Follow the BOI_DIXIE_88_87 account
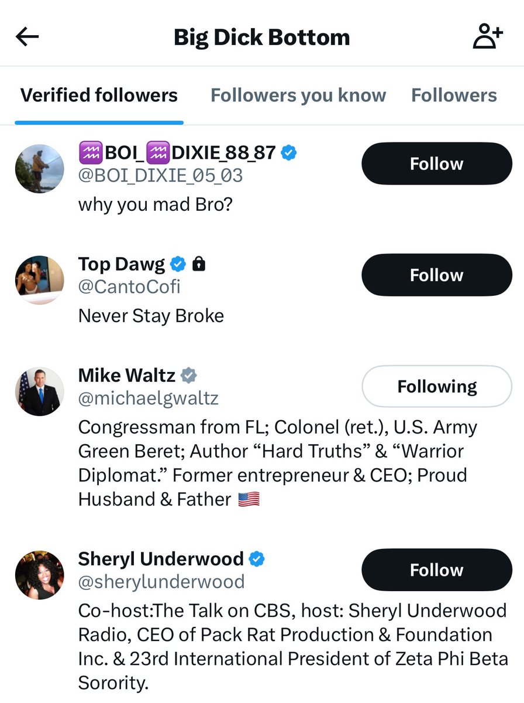 click(x=436, y=163)
